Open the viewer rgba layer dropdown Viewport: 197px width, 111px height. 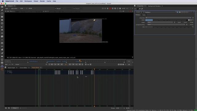(x=7, y=9)
